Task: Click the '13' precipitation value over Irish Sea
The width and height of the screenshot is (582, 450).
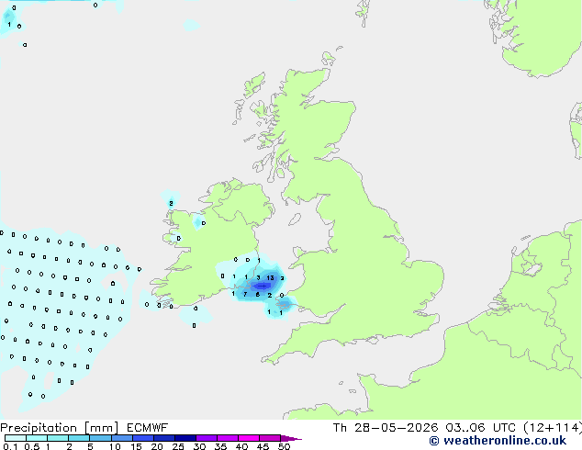Action: coord(270,277)
